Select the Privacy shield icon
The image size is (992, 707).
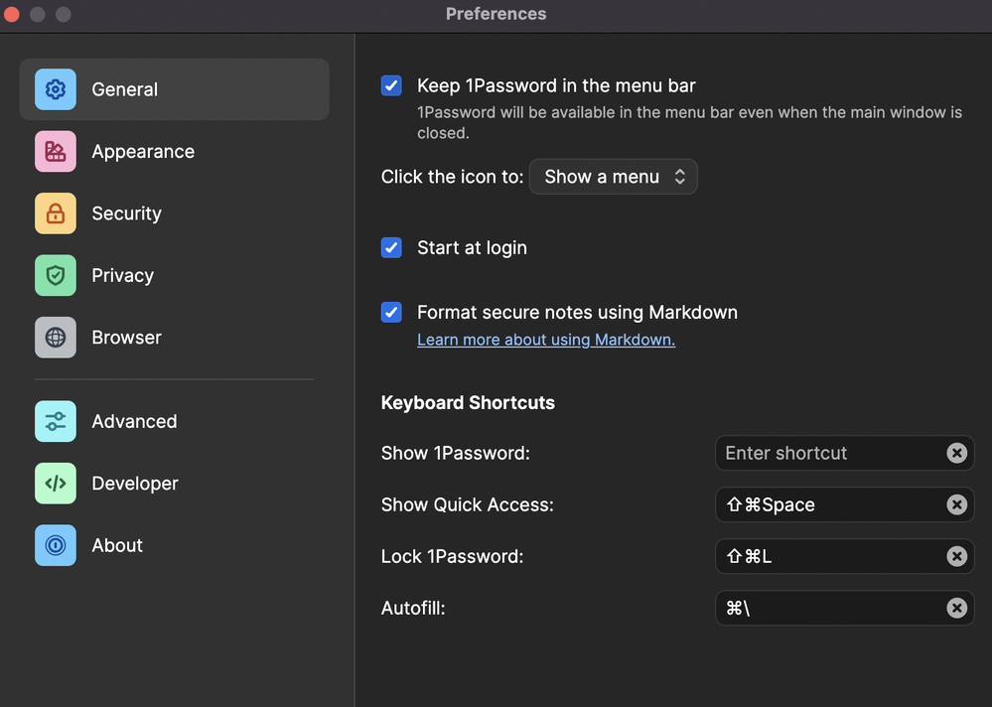coord(56,276)
